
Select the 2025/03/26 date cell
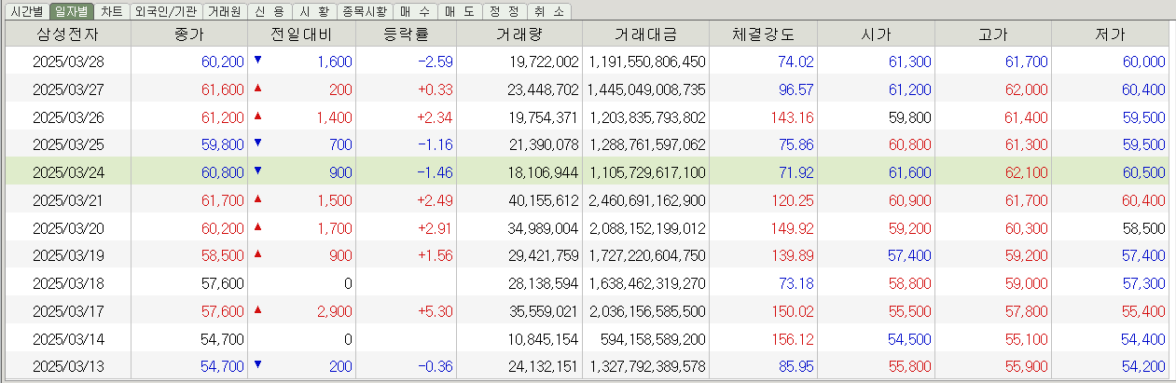point(67,117)
